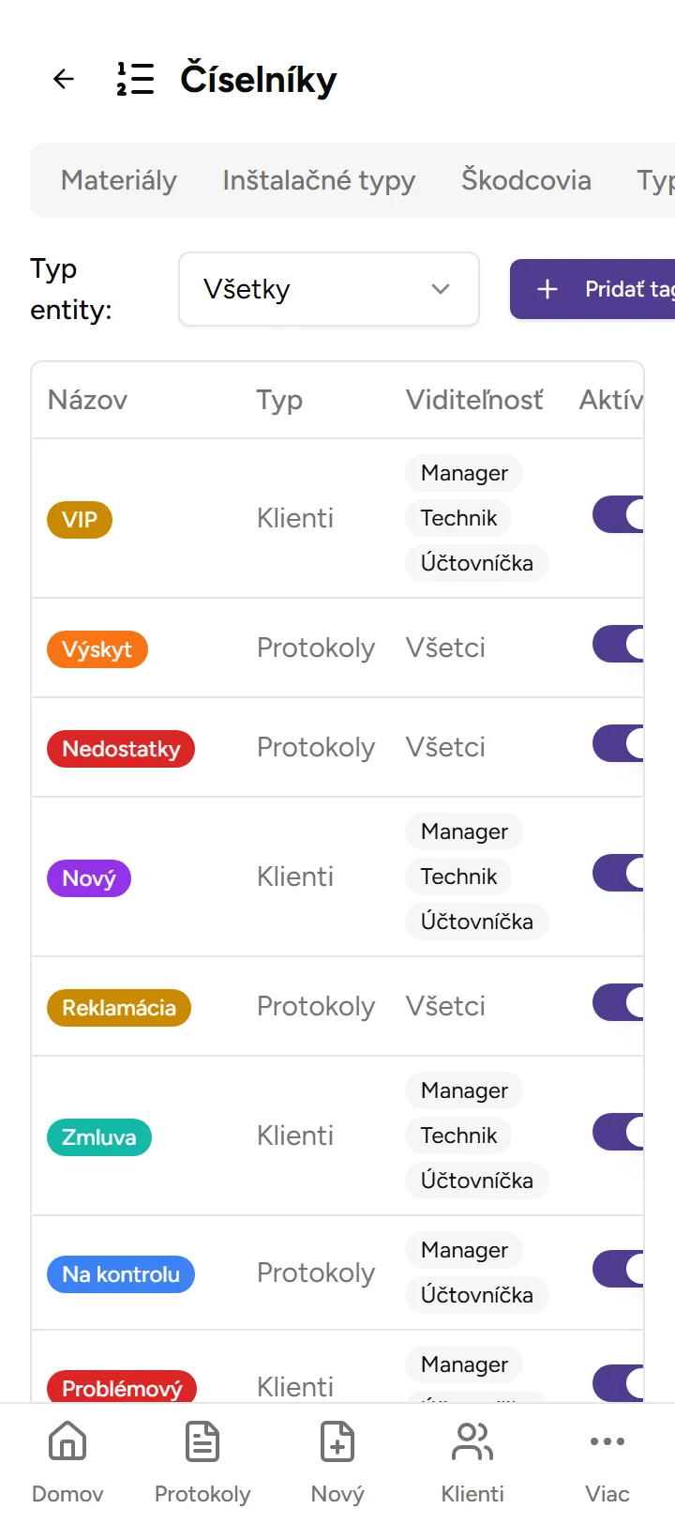
Task: Select the Materiály tab button
Action: click(118, 180)
